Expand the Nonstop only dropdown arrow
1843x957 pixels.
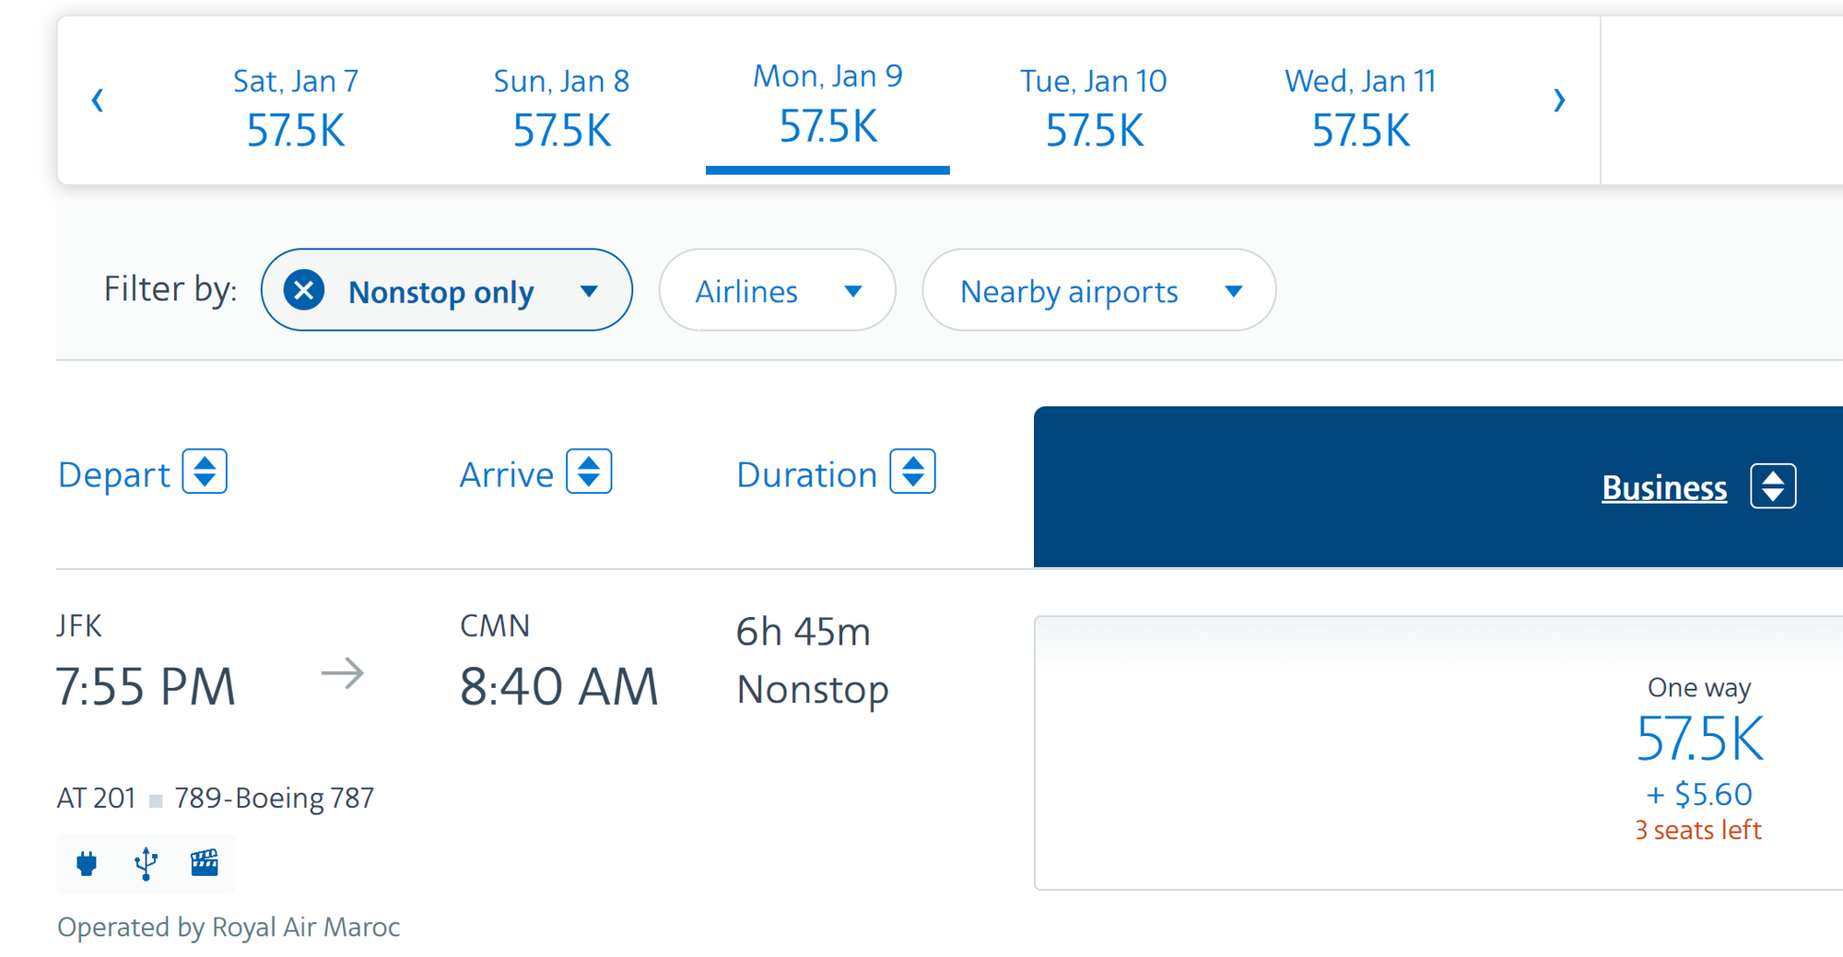pos(589,291)
